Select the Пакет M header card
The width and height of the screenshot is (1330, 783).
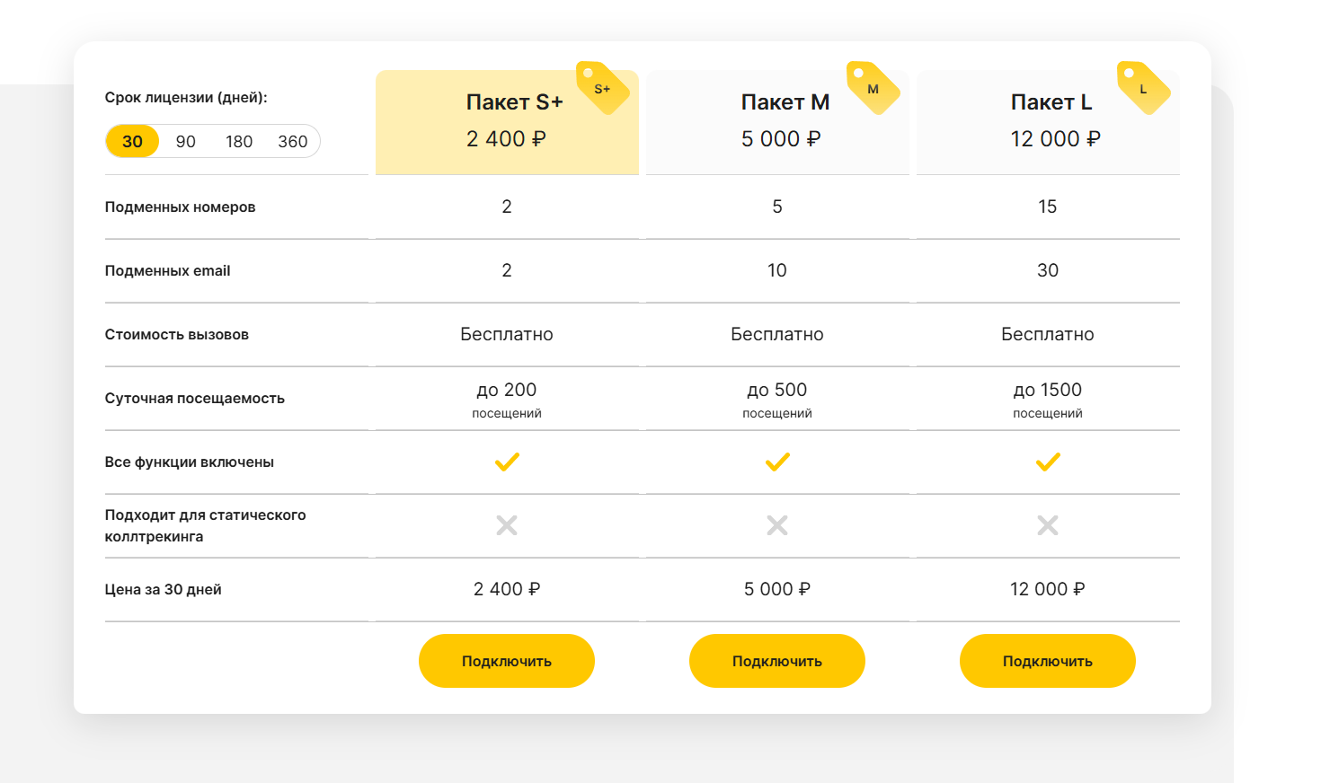[x=777, y=122]
